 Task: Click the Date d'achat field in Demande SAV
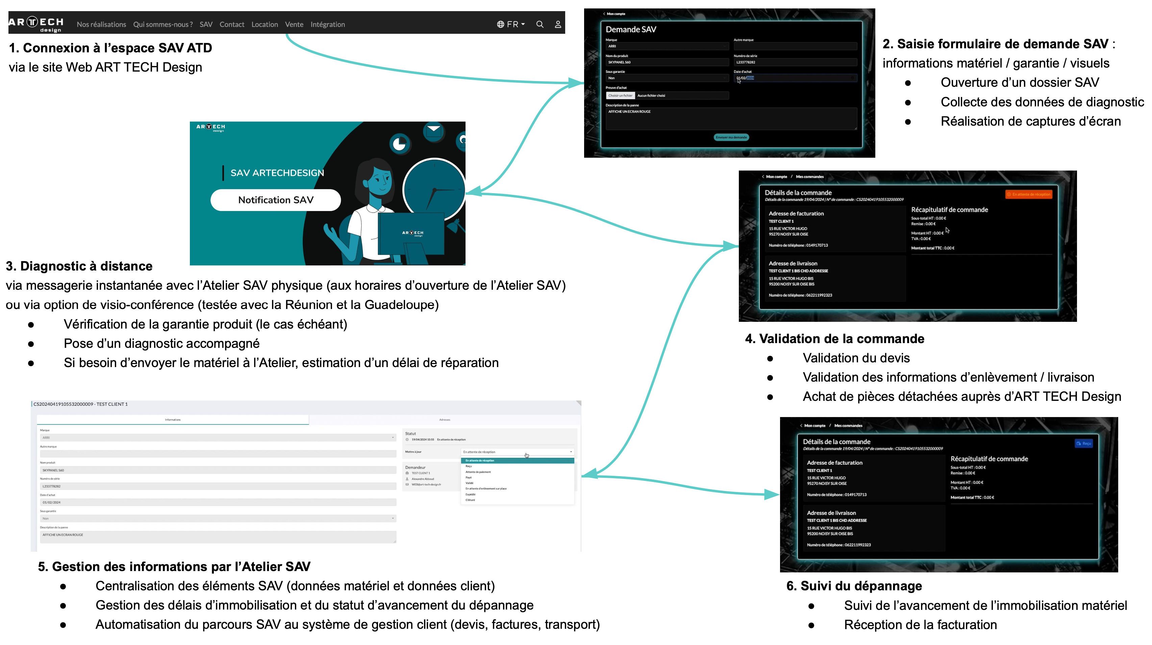pyautogui.click(x=795, y=78)
